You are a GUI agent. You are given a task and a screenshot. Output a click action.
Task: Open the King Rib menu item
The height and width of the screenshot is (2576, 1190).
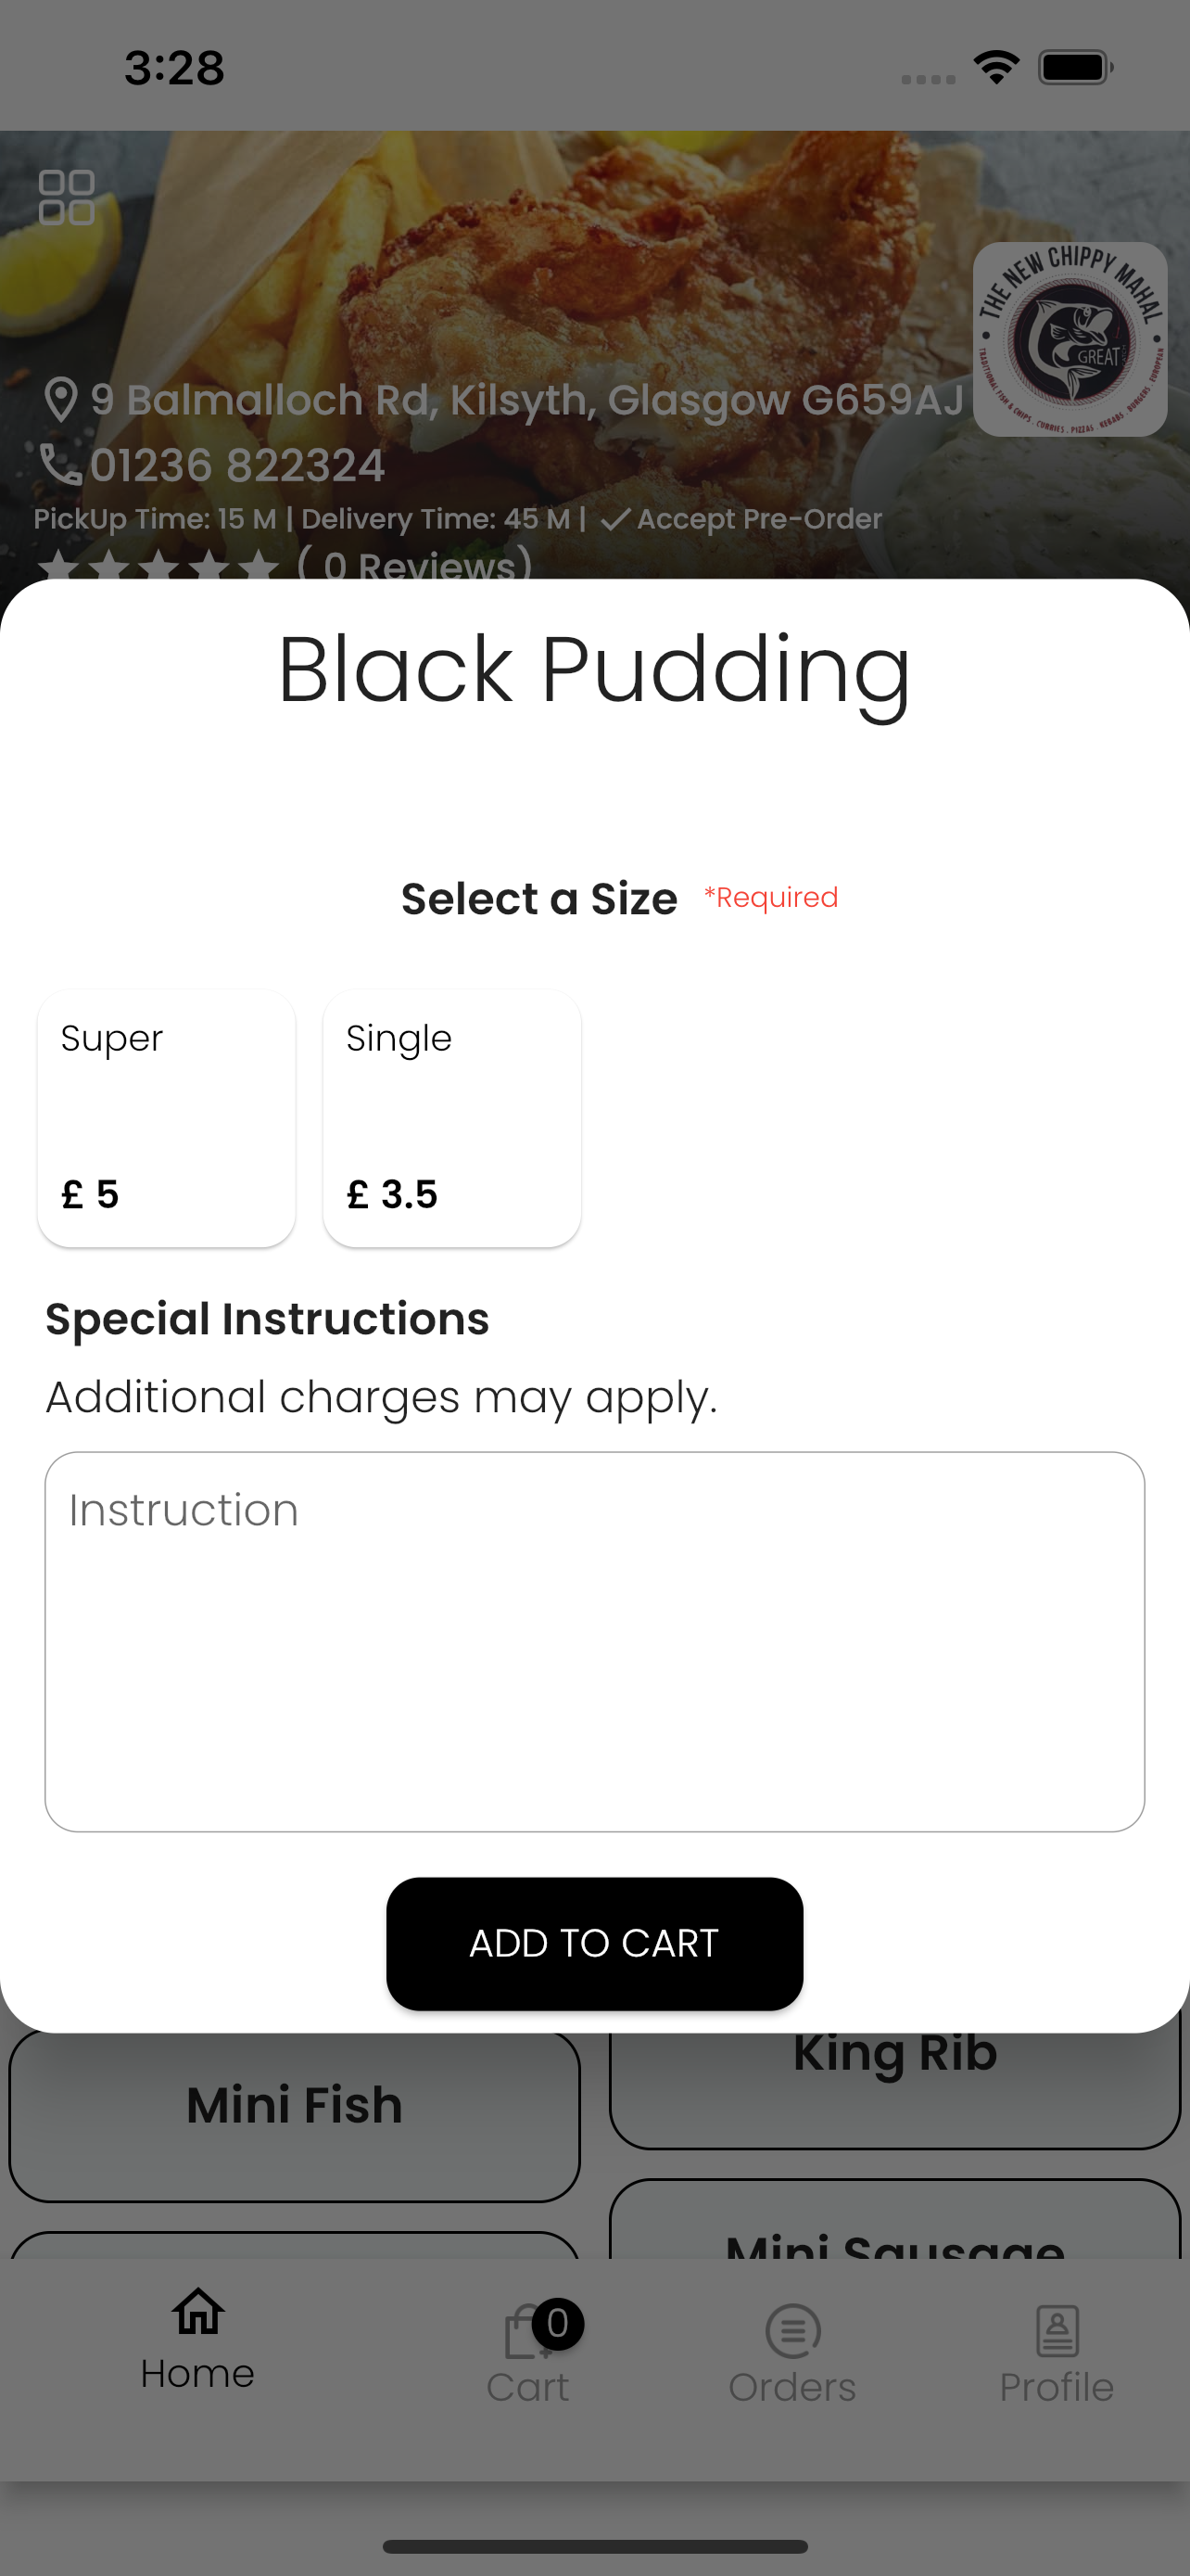pos(895,2088)
